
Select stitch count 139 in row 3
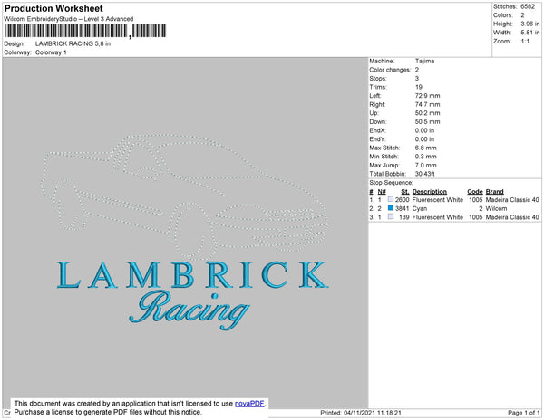tap(404, 217)
